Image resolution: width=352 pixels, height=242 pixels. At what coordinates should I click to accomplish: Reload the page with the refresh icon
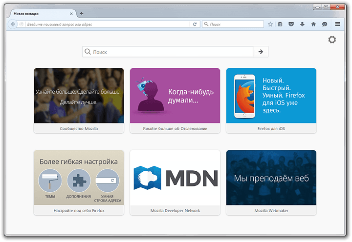pyautogui.click(x=195, y=24)
